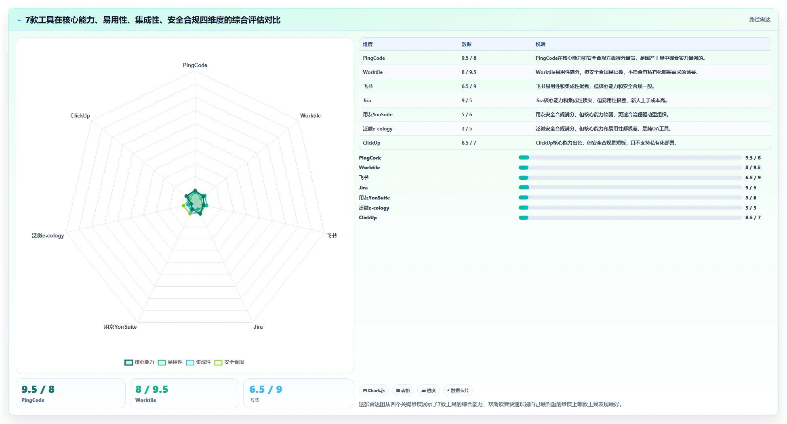Viewport: 787px width, 424px height.
Task: Toggle the 核心能力 legend item
Action: pyautogui.click(x=139, y=362)
